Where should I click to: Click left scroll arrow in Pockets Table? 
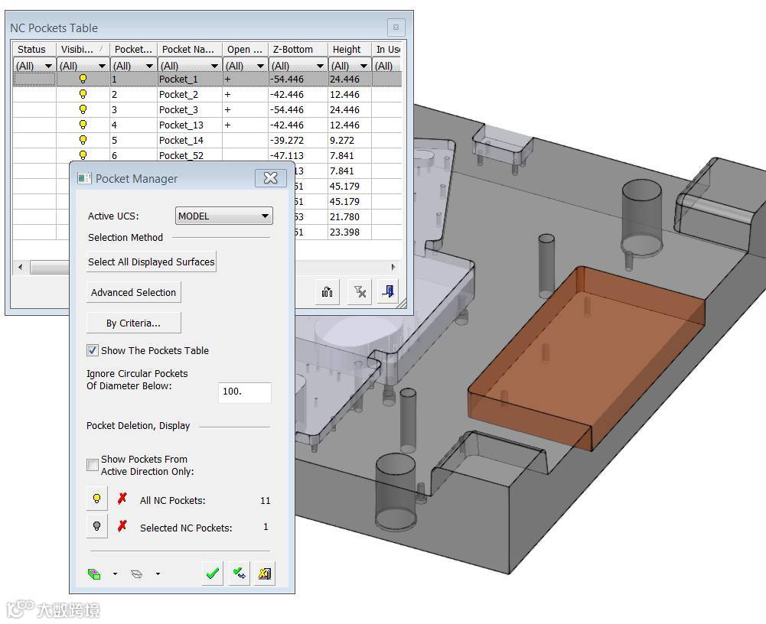pyautogui.click(x=20, y=267)
